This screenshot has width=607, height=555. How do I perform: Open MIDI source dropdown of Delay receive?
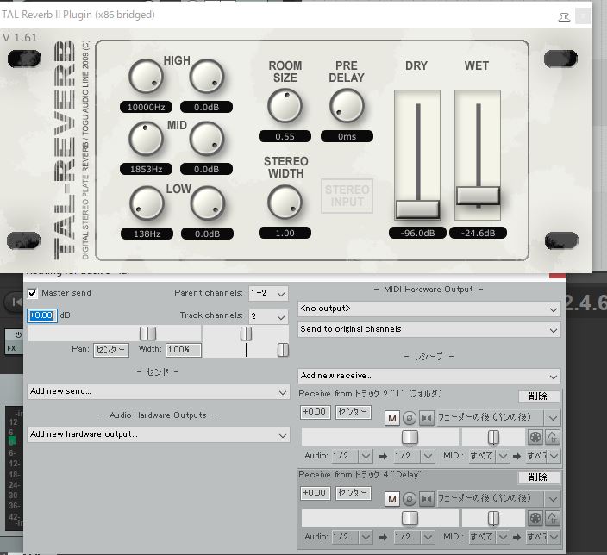[489, 537]
